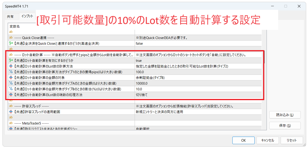Click the enum icon for Lot数の計算方法
The height and width of the screenshot is (148, 308).
point(11,66)
